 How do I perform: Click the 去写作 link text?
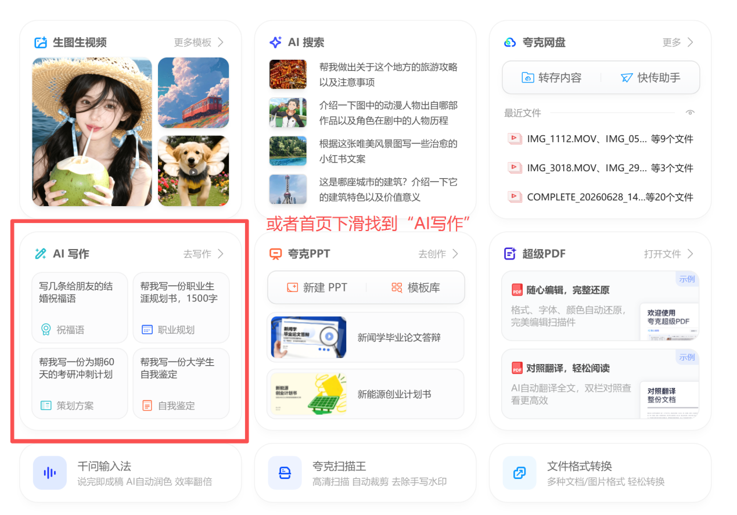(197, 254)
